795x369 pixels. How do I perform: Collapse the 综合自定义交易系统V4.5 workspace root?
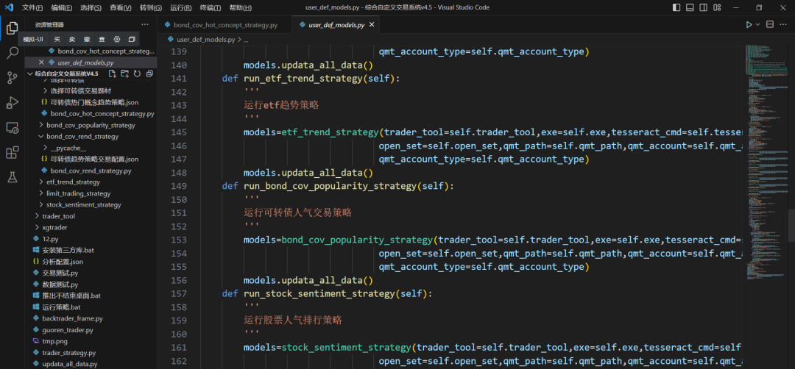(66, 74)
